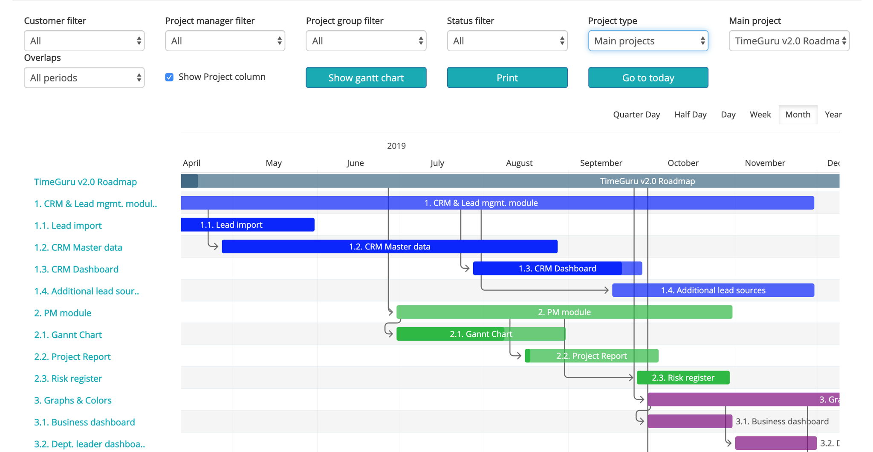Click the May month header
Viewport: 873px width, 452px height.
pyautogui.click(x=274, y=163)
